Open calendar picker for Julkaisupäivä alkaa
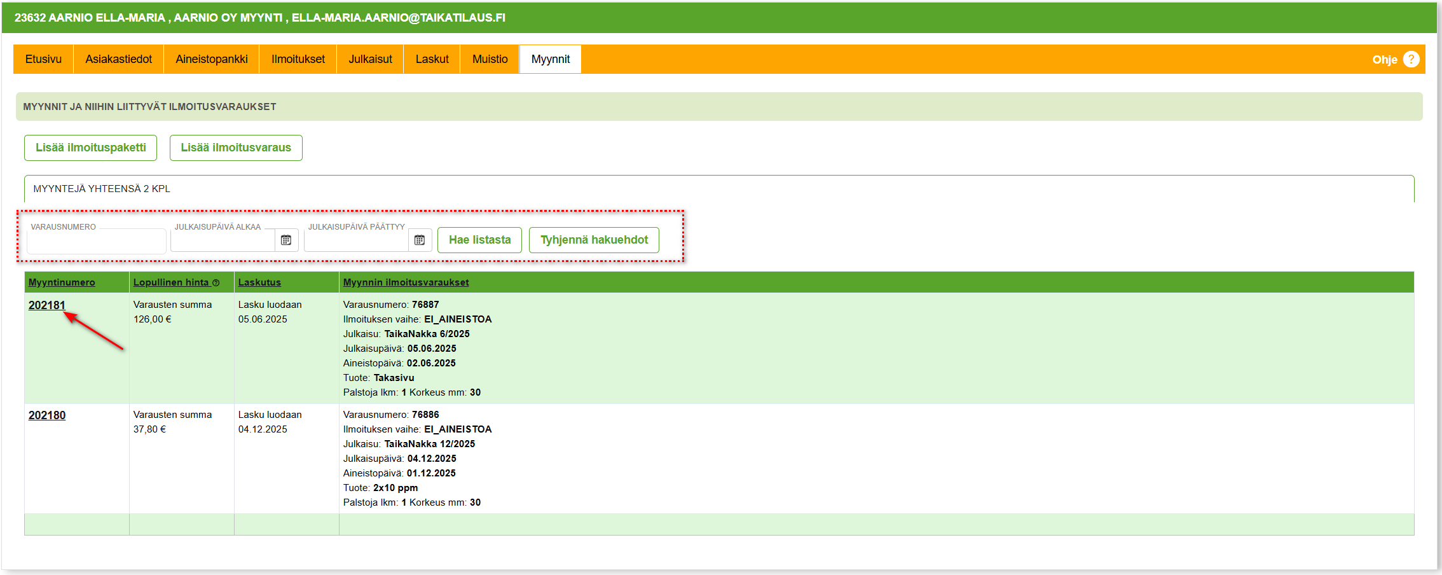This screenshot has width=1442, height=575. (x=286, y=240)
